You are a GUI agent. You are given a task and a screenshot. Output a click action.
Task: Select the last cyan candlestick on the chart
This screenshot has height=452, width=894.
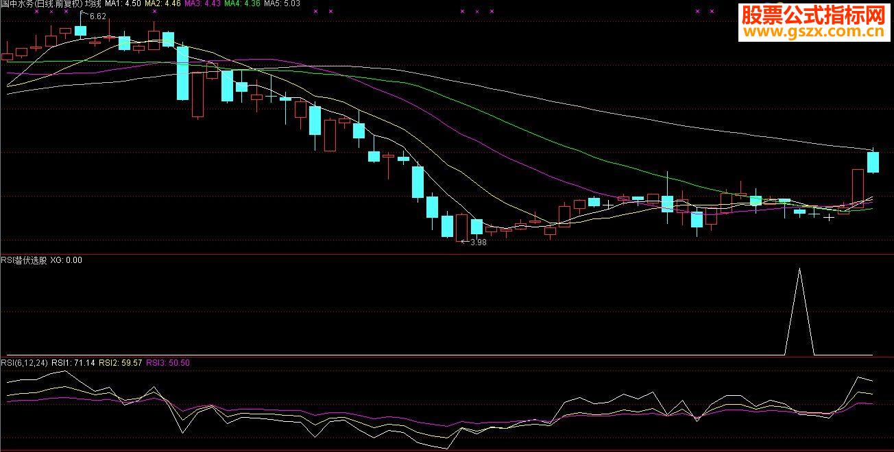point(873,162)
